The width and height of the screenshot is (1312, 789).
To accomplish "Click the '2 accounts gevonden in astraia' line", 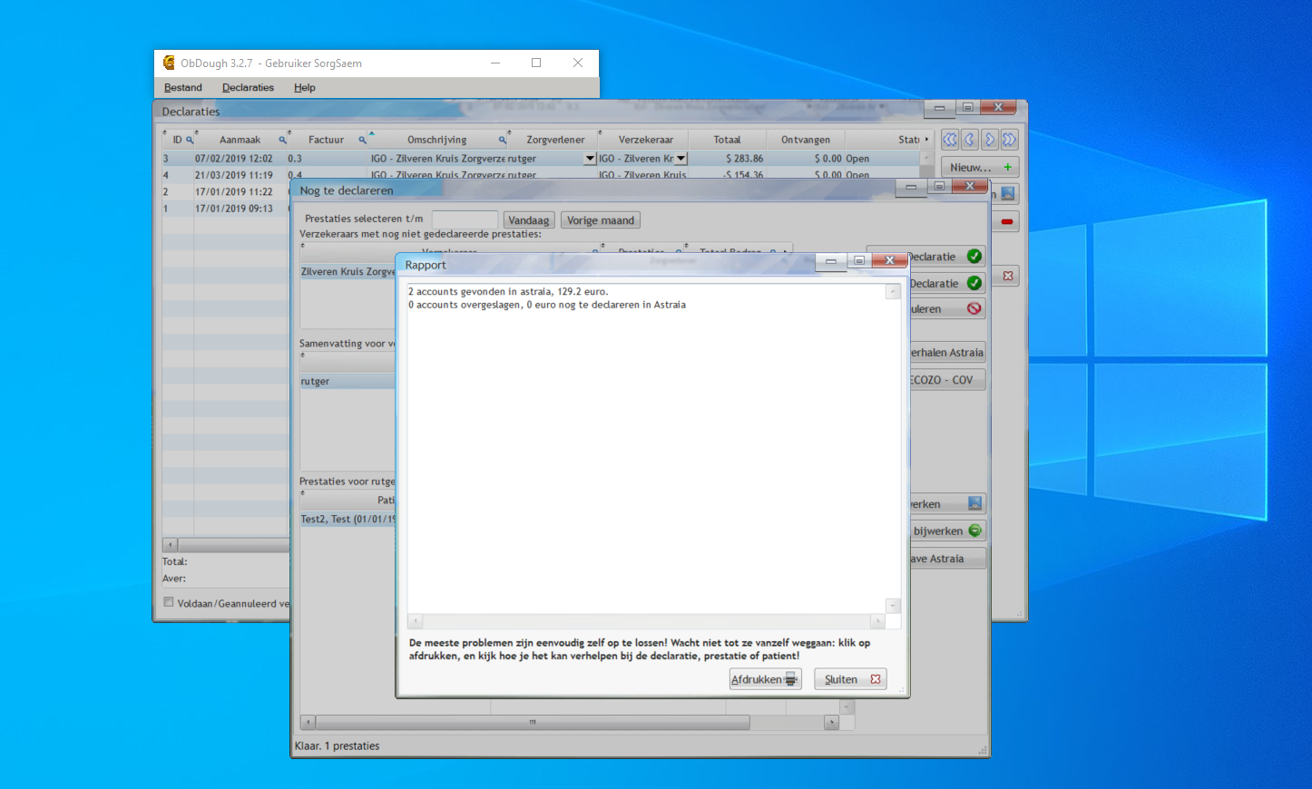I will [x=508, y=292].
